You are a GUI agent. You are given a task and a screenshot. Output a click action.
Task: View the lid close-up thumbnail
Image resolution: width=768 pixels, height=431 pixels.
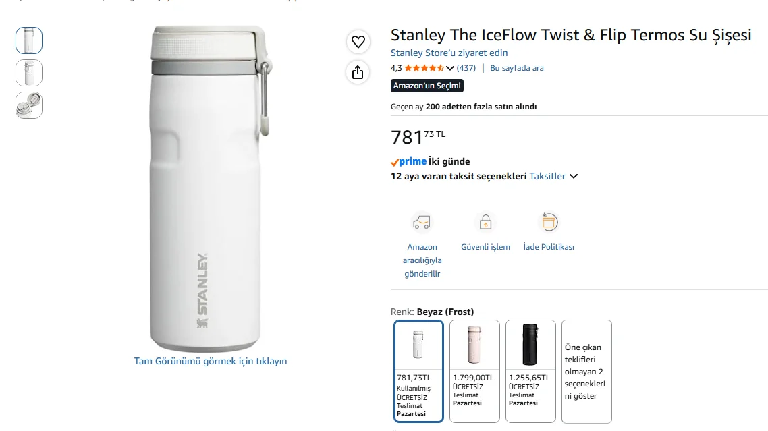tap(29, 105)
